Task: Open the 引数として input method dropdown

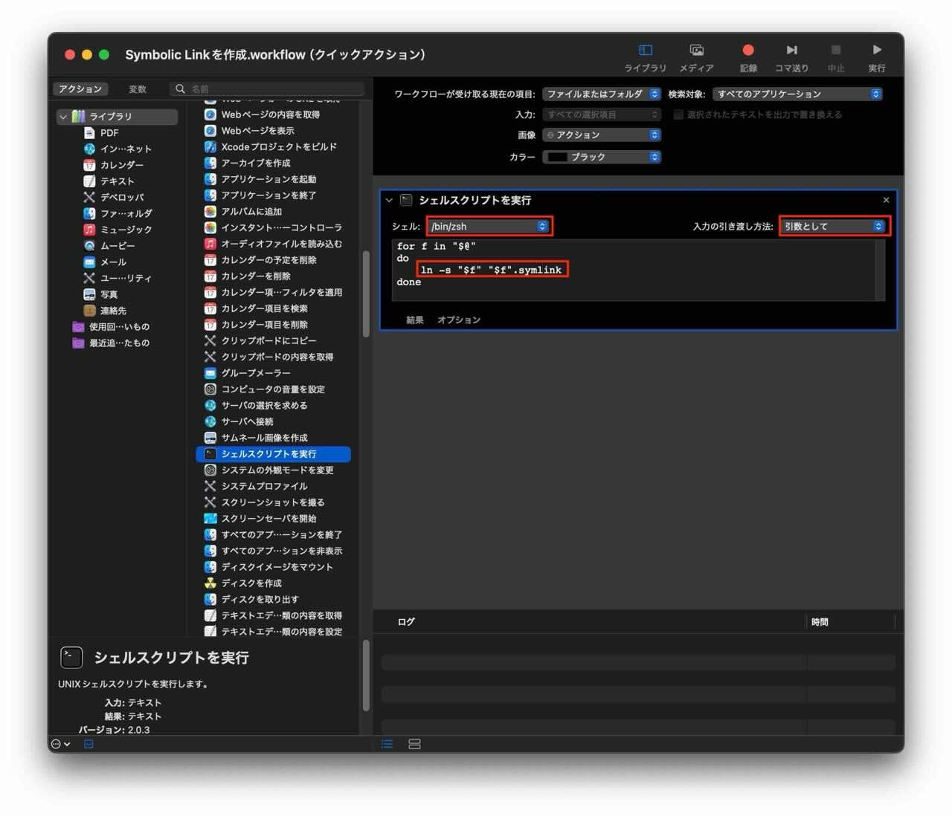Action: [834, 227]
